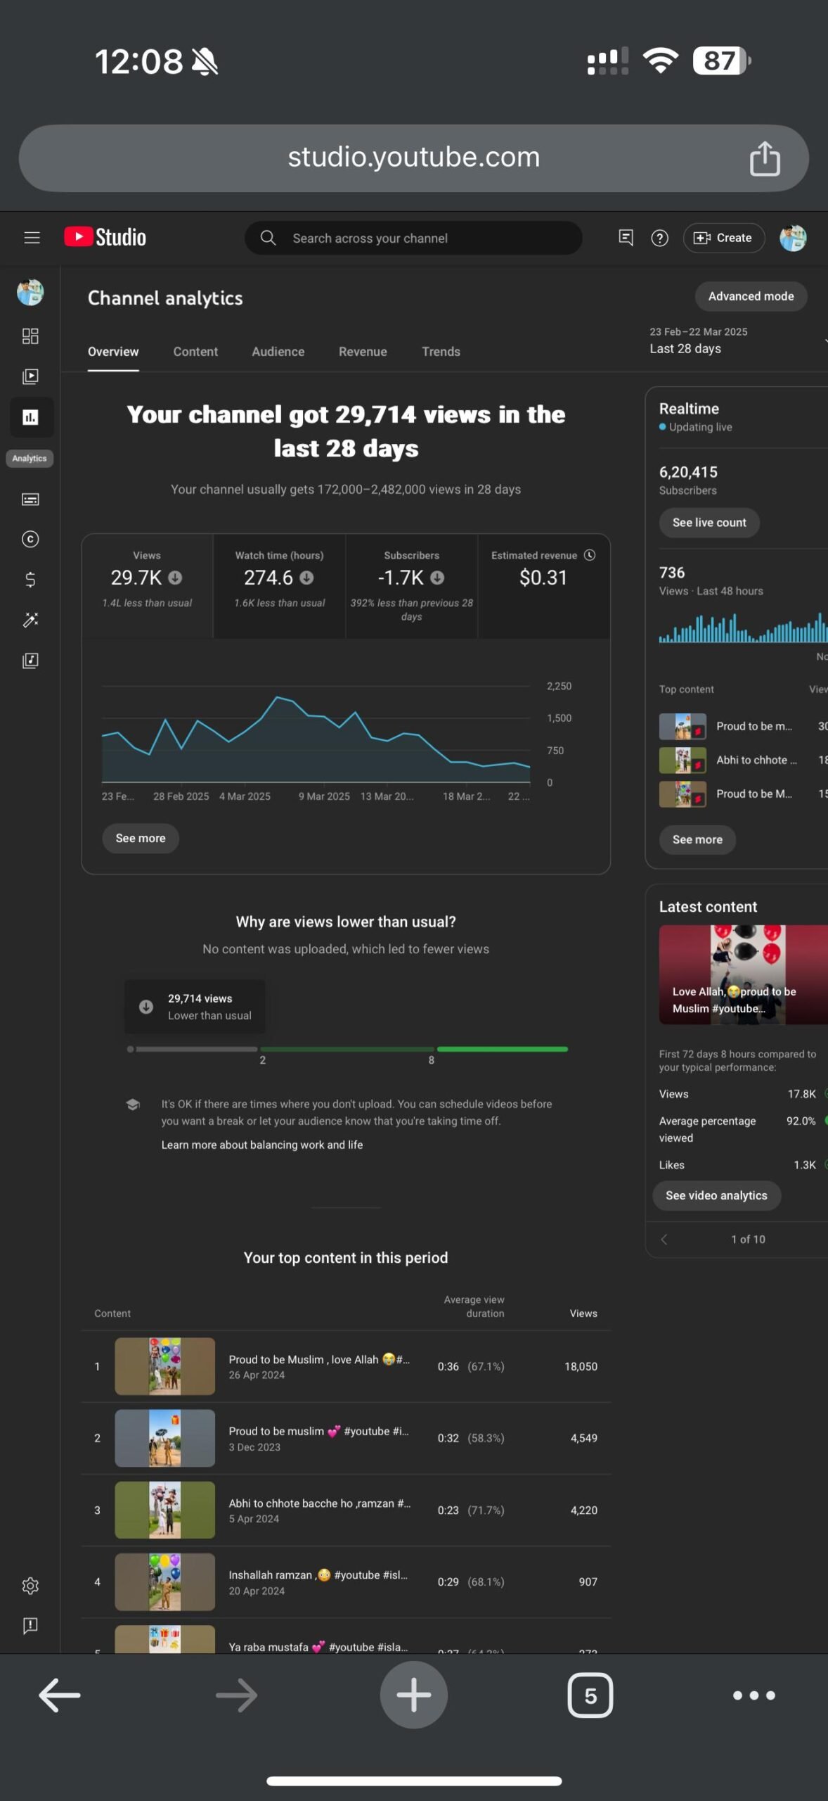Click the 18,050 views cell
This screenshot has height=1801, width=828.
(x=581, y=1366)
